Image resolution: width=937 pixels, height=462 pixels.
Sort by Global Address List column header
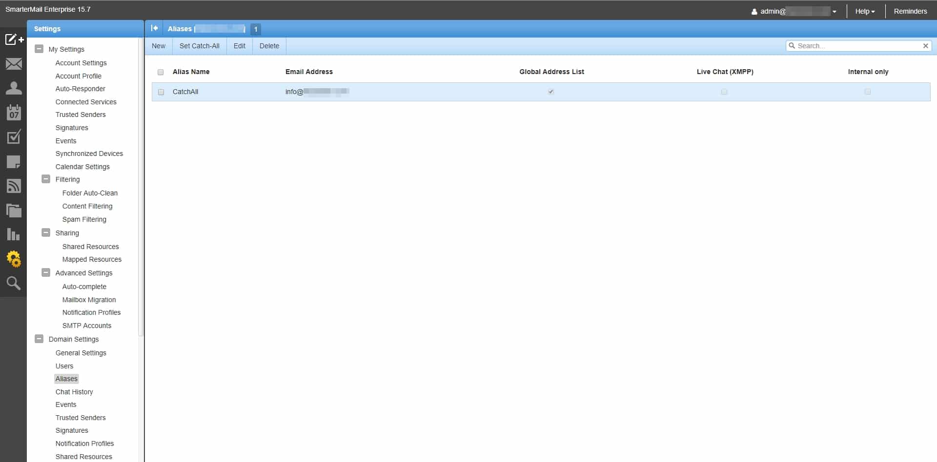pos(551,72)
